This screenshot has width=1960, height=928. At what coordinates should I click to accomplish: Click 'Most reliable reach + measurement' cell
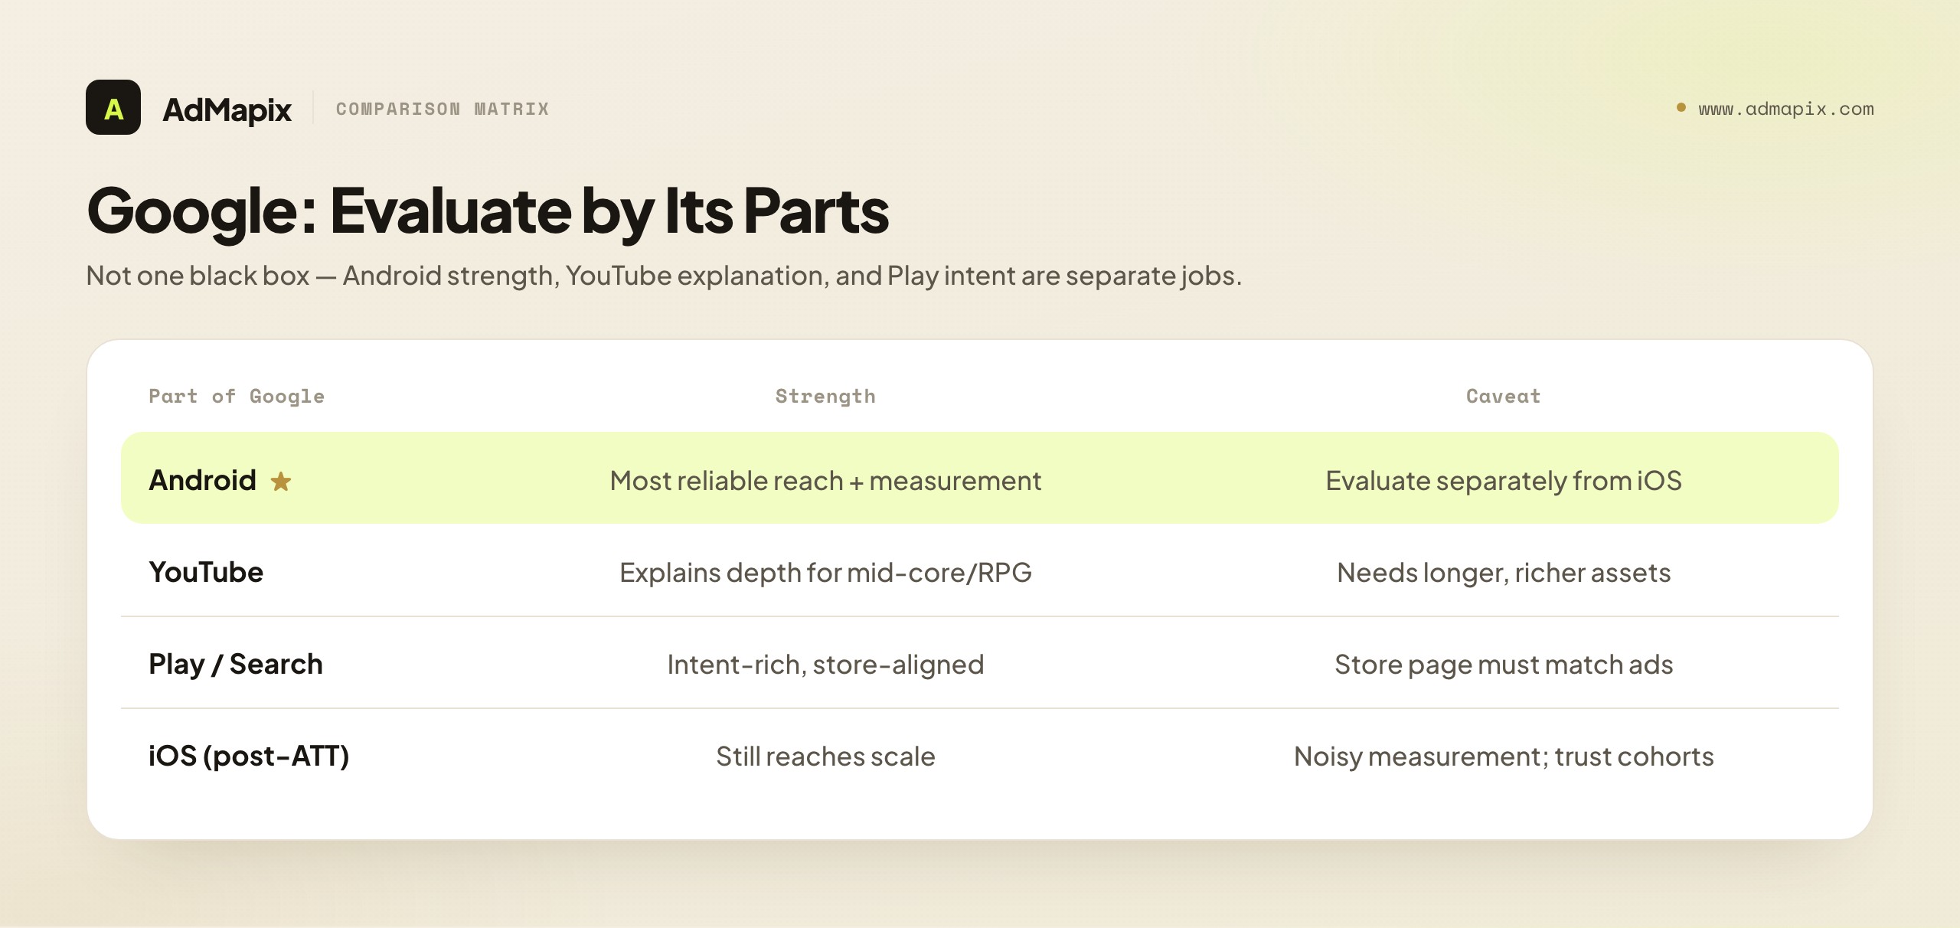825,481
